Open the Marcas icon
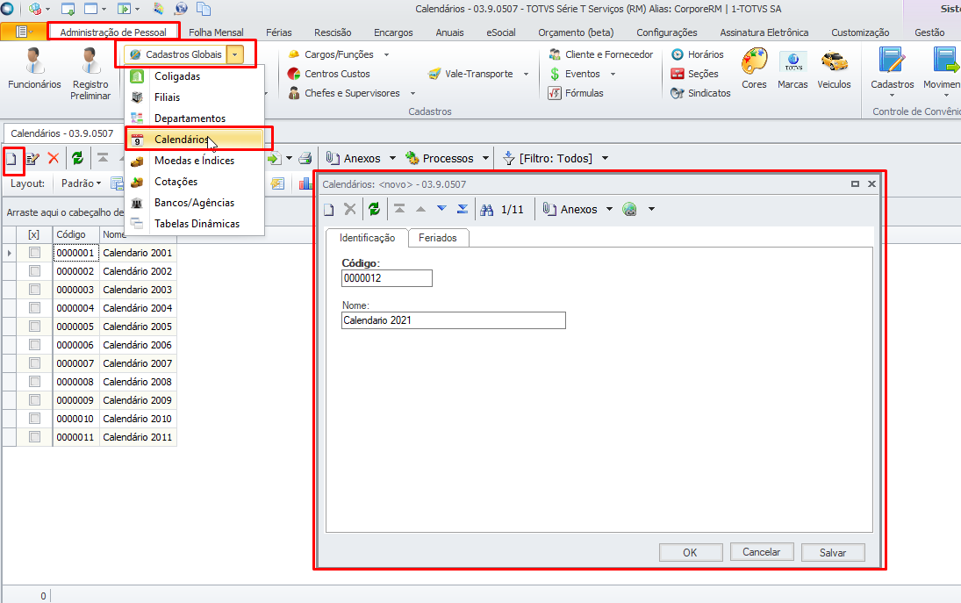 [792, 68]
